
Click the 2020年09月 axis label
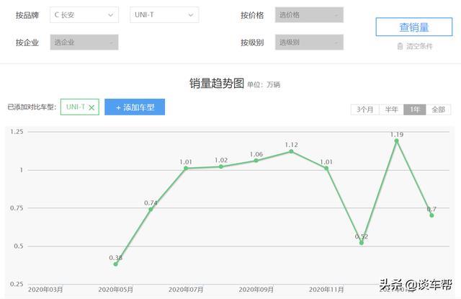click(256, 290)
